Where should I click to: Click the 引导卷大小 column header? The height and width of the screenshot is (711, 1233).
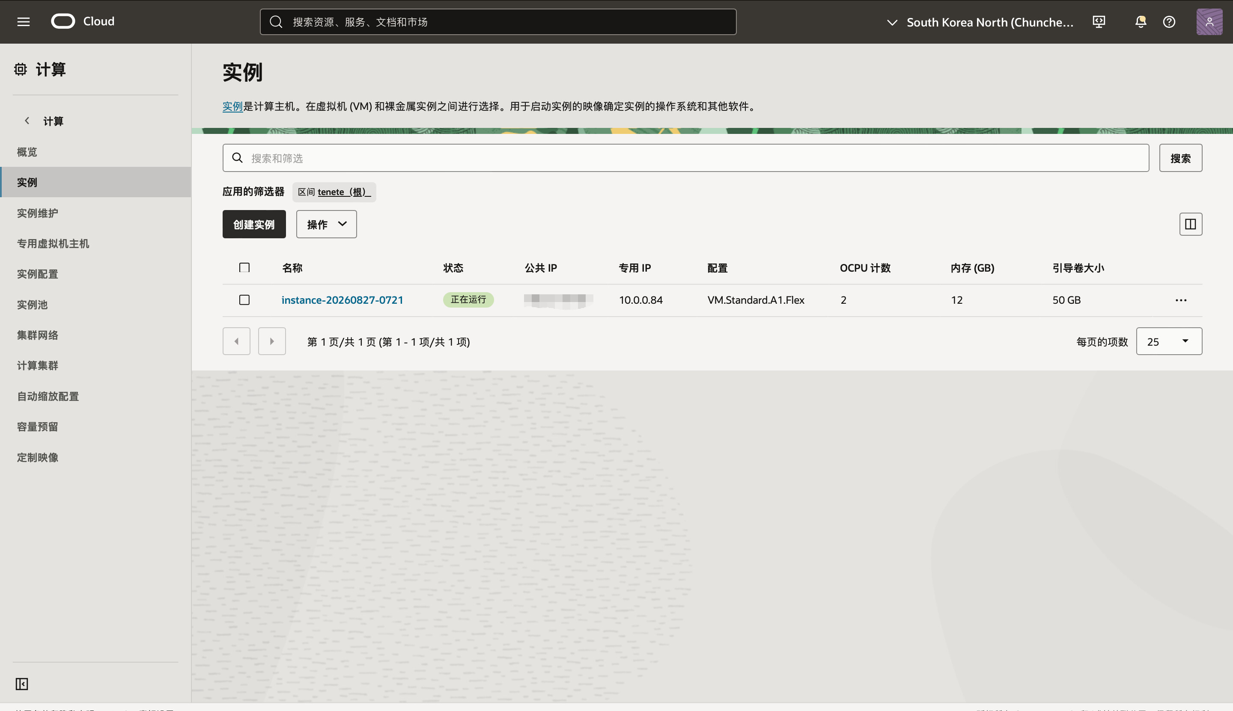[1078, 268]
